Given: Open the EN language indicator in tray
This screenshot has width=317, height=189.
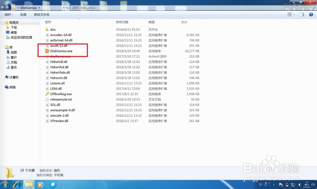Looking at the screenshot, I should click(x=260, y=184).
